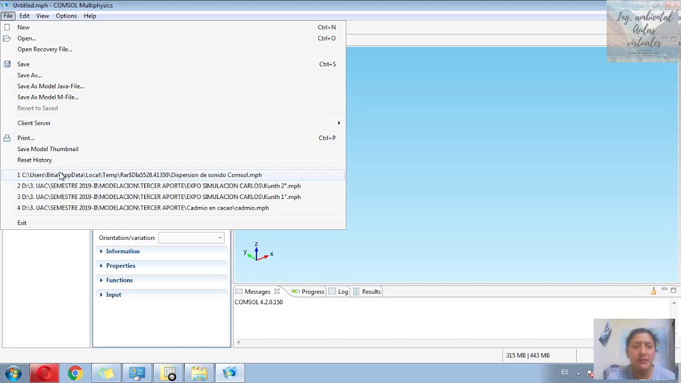The width and height of the screenshot is (681, 383).
Task: Open the Orientation/variation dropdown
Action: pyautogui.click(x=191, y=238)
